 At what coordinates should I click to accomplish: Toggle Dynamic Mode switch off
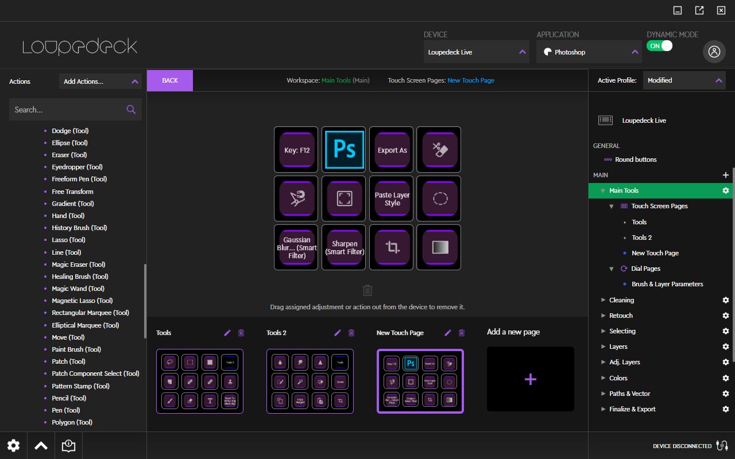coord(659,46)
